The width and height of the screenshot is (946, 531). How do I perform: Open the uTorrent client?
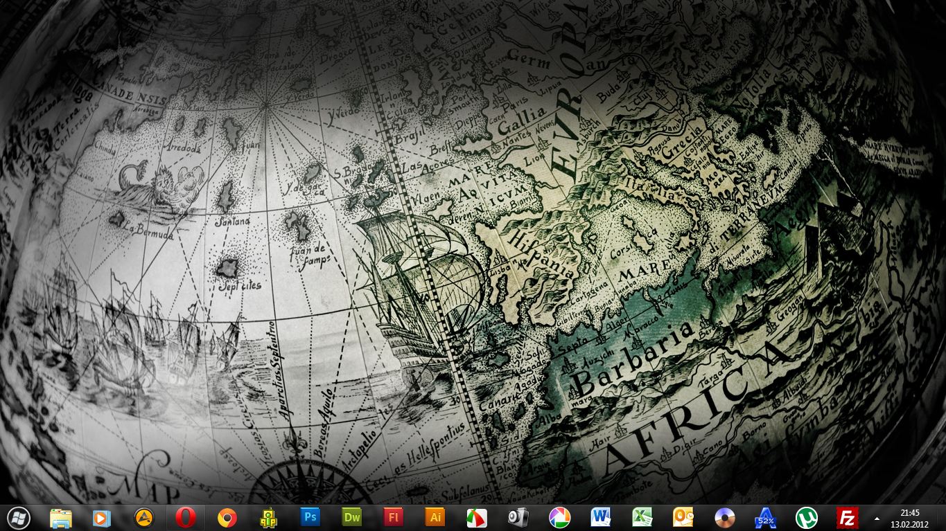[807, 518]
